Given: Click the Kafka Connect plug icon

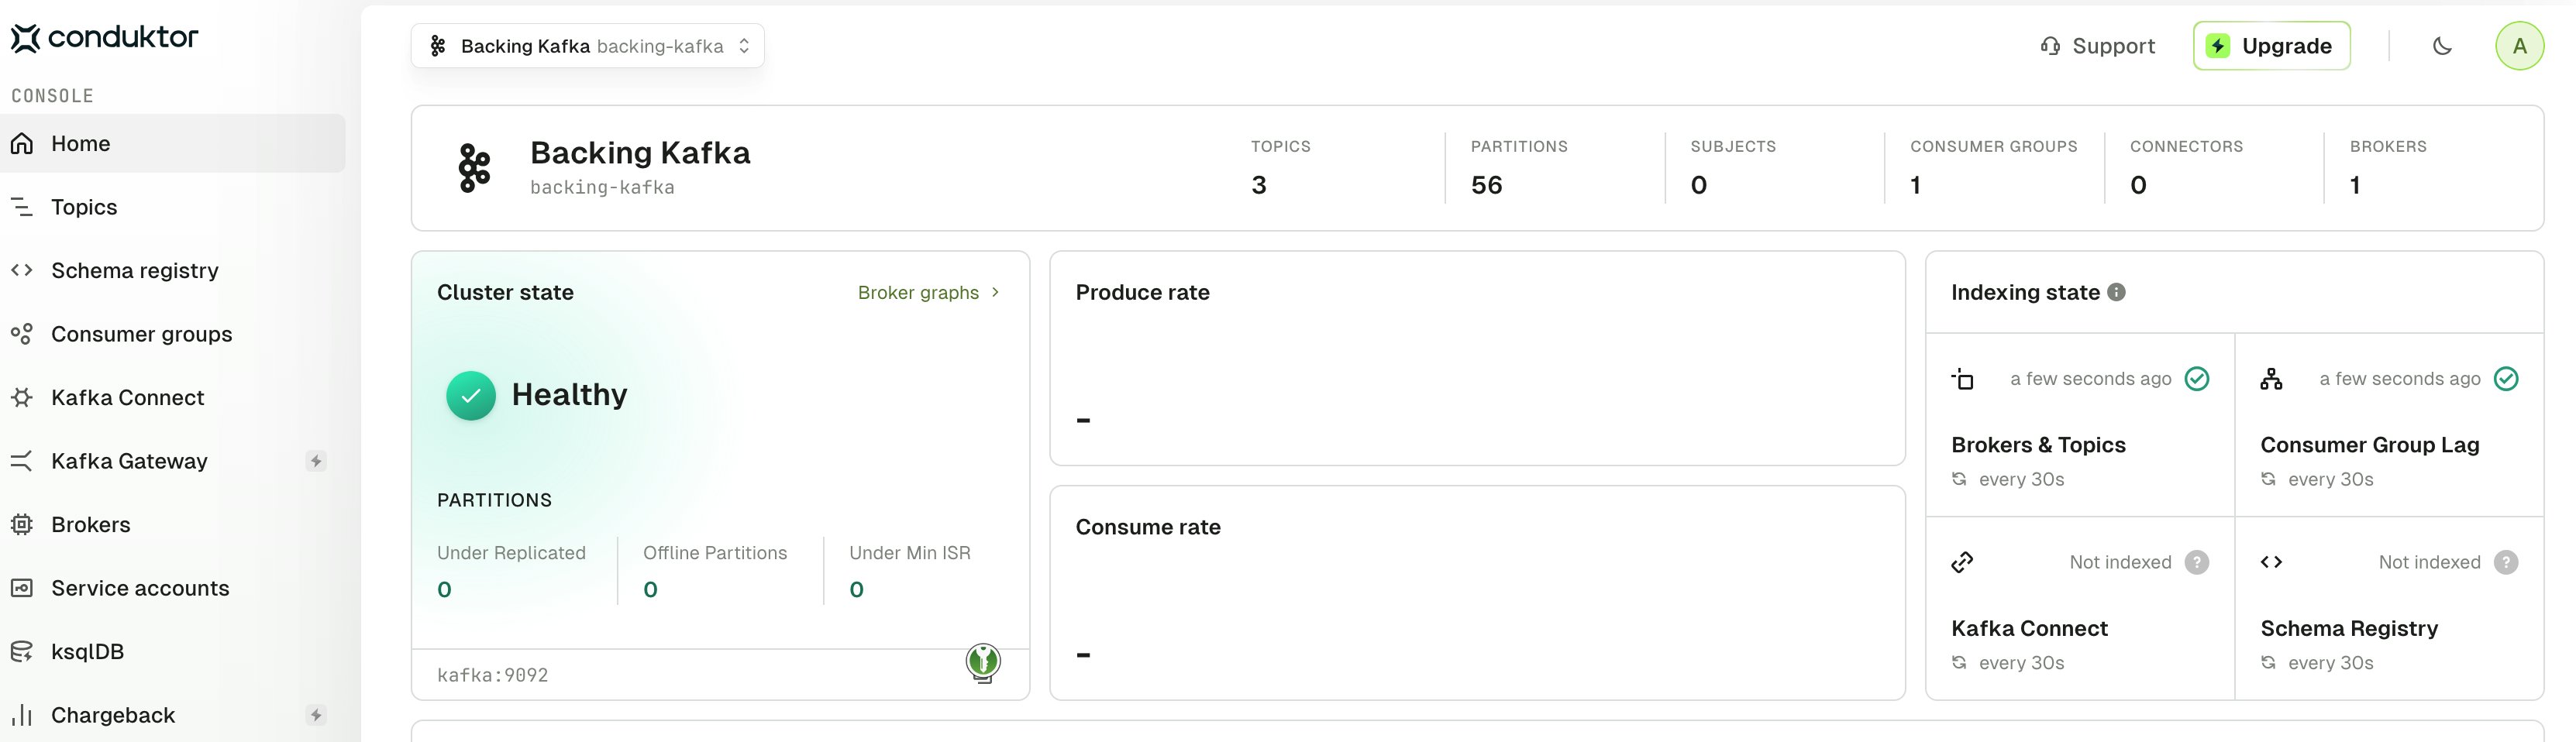Looking at the screenshot, I should tap(22, 397).
